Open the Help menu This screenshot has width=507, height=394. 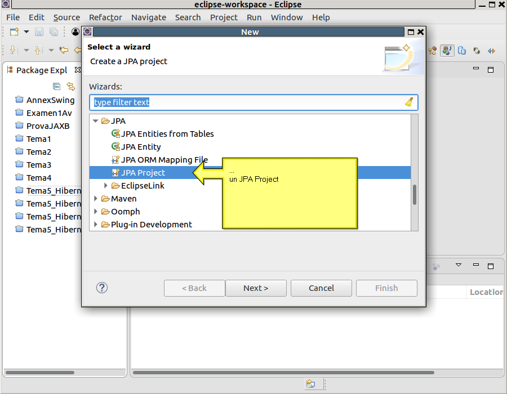(x=321, y=17)
